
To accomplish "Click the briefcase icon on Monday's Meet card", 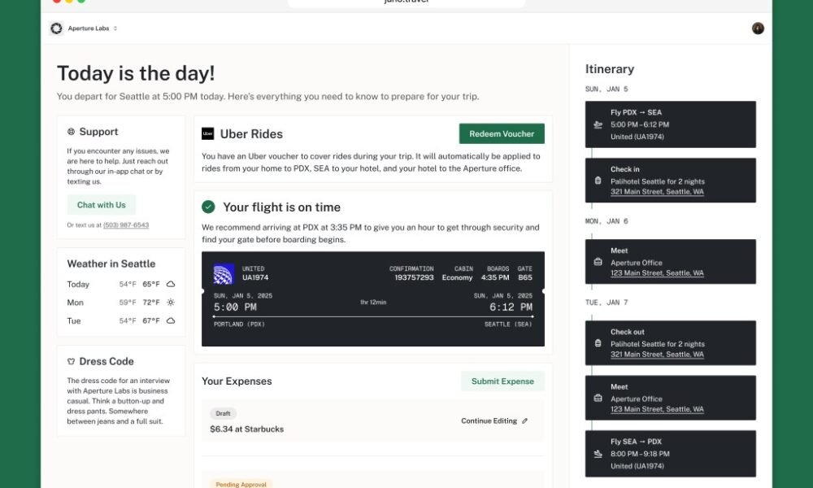I will [598, 262].
